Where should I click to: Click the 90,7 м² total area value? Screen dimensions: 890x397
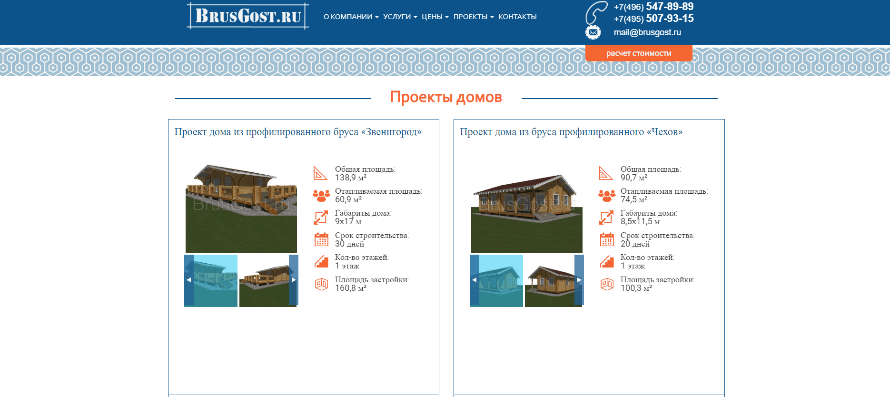(634, 178)
